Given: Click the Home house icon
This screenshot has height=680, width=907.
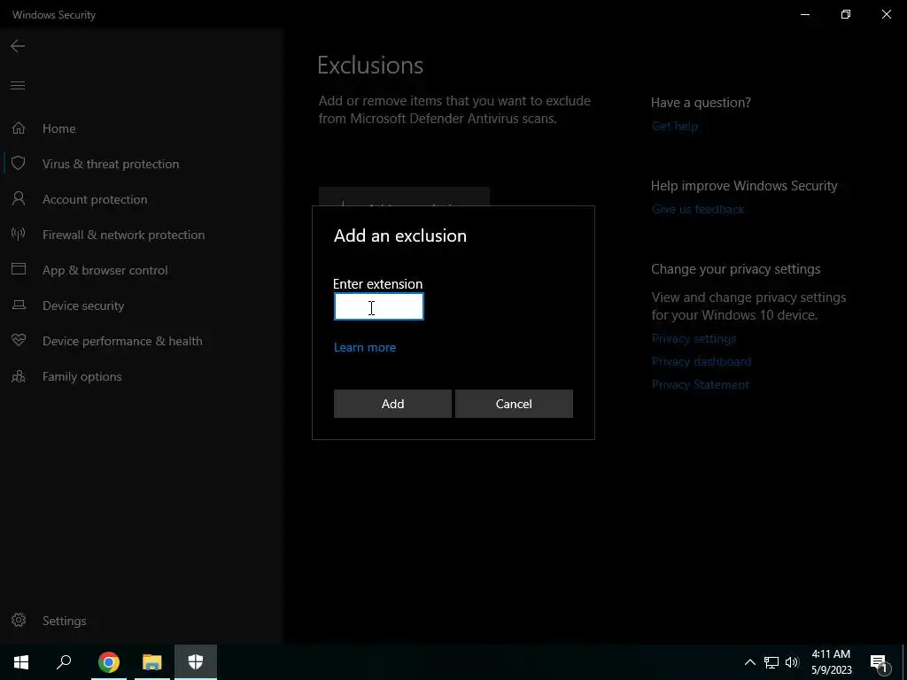Looking at the screenshot, I should (x=19, y=127).
